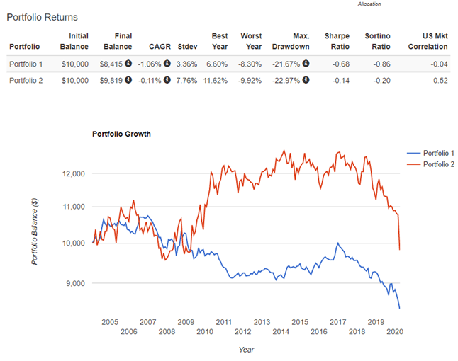Click info icon beside Portfolio 2 final balance
The width and height of the screenshot is (458, 361).
click(x=129, y=80)
